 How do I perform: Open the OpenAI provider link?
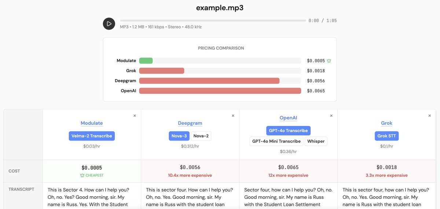[288, 118]
